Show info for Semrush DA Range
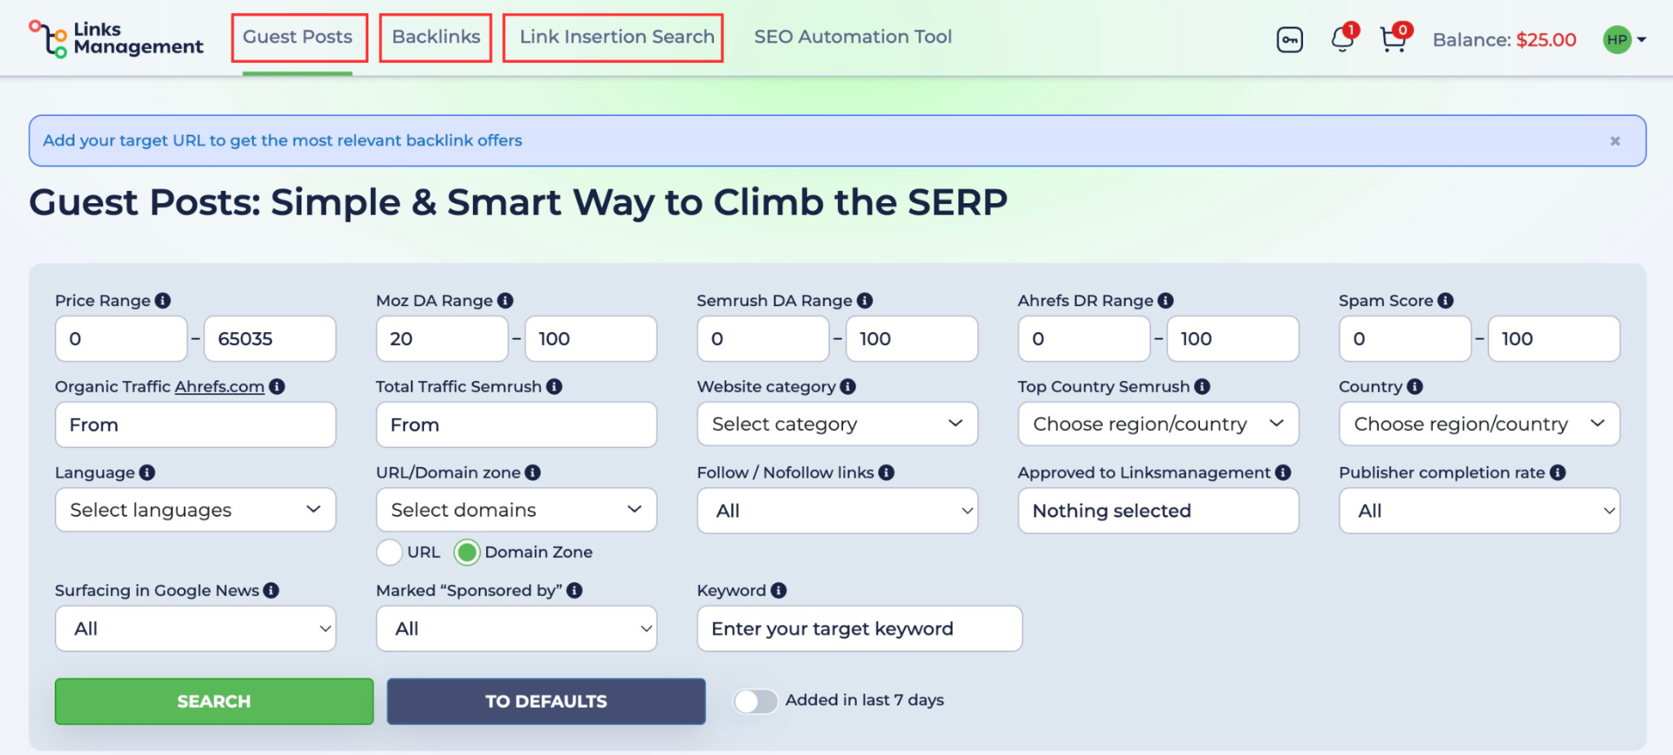Screen dimensions: 1673x755 [x=865, y=300]
